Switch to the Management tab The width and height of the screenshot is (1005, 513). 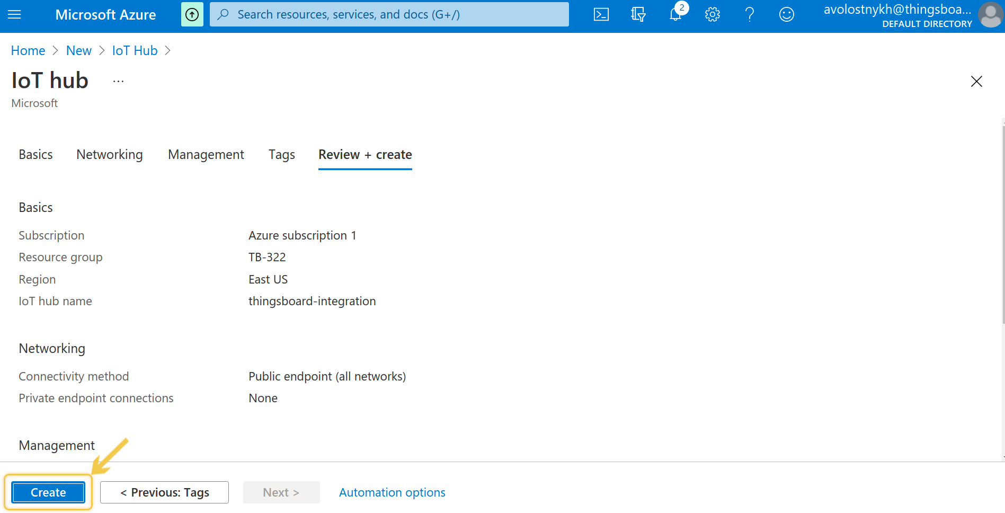[x=206, y=155]
